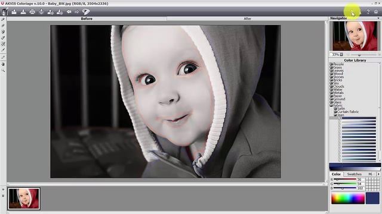Open Help with the question mark icon
Screen dimensions: 382x214
coord(368,12)
